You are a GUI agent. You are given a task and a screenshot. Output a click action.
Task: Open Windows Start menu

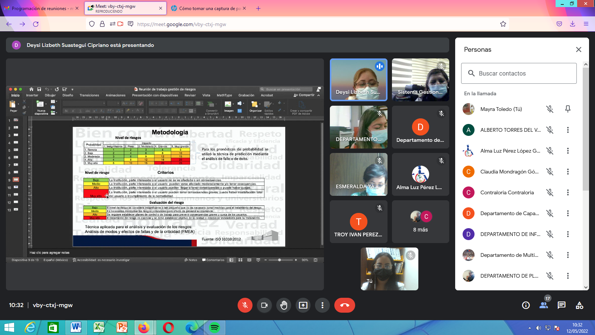point(9,328)
